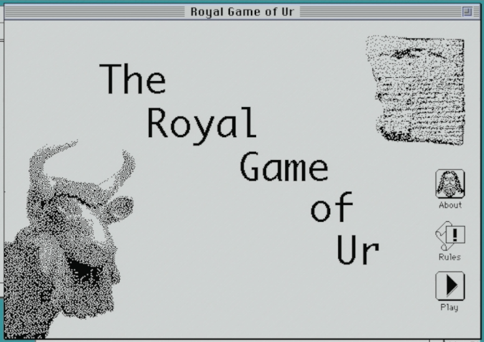Click the "Royal Game of Ur" window title
Viewport: 484px width, 342px height.
(242, 12)
